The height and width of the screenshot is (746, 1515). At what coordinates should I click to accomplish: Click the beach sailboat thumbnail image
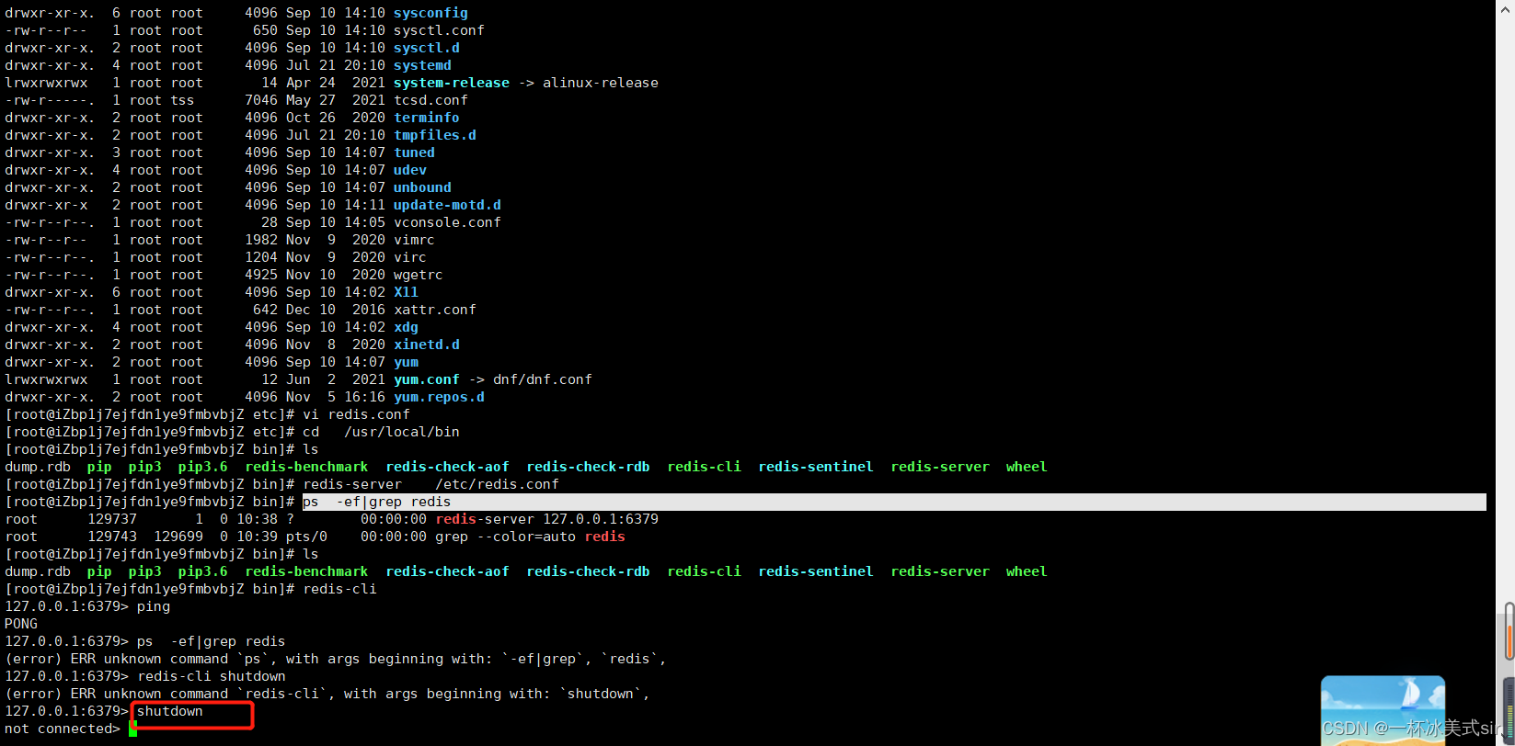point(1383,709)
